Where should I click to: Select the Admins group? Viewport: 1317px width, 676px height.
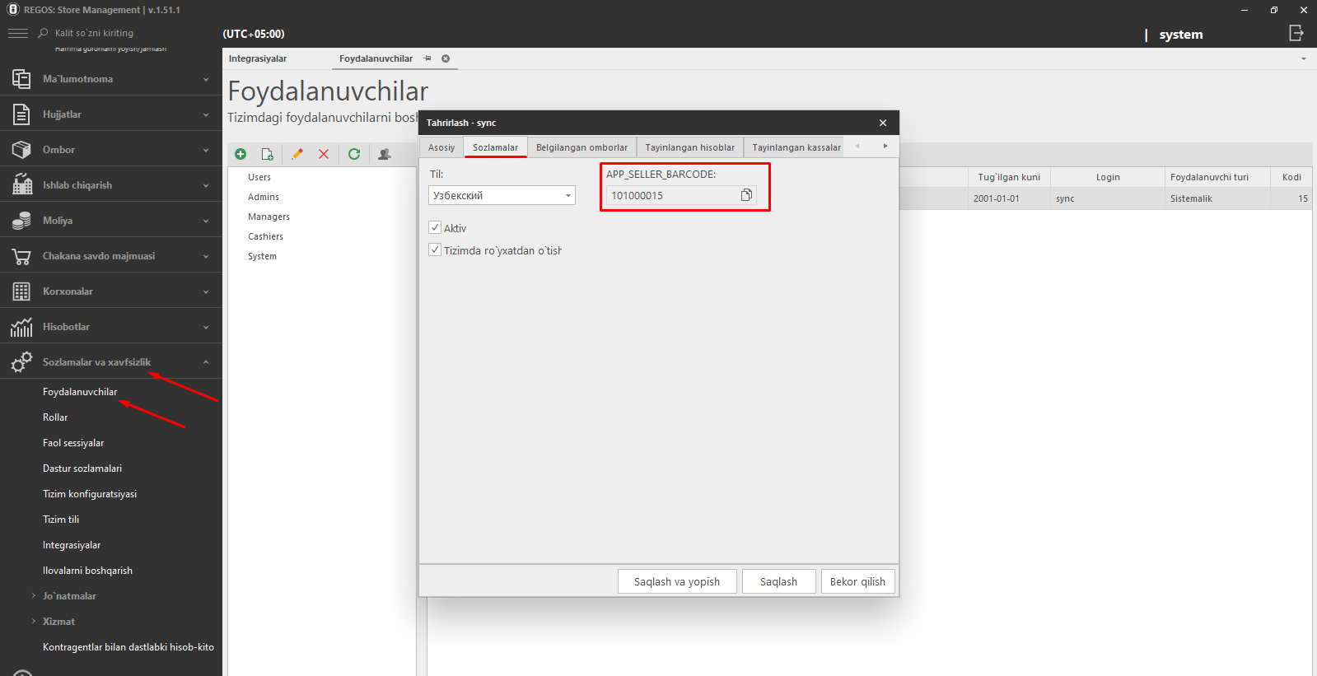pyautogui.click(x=264, y=197)
